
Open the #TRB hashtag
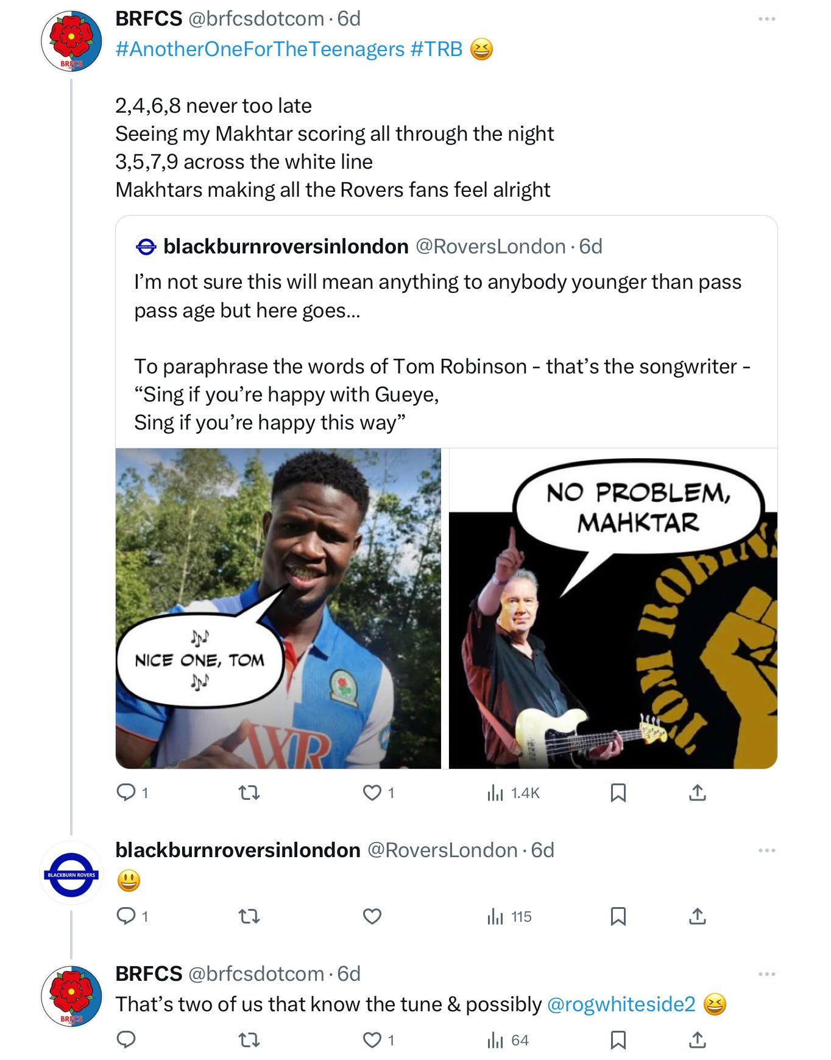coord(436,49)
